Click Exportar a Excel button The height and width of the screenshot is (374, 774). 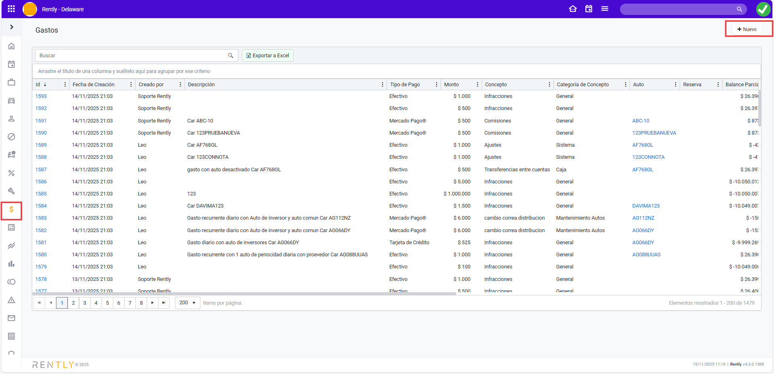pyautogui.click(x=268, y=56)
